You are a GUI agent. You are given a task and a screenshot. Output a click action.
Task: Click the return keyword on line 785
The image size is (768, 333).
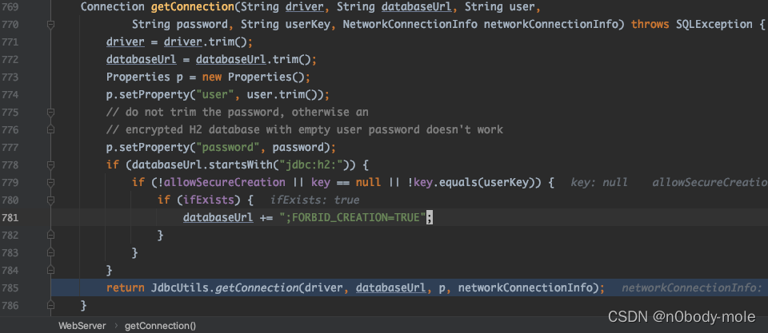tap(126, 288)
